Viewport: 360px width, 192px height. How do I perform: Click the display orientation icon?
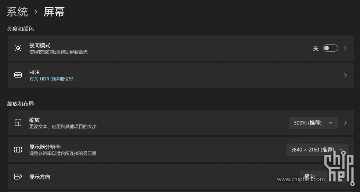[18, 177]
